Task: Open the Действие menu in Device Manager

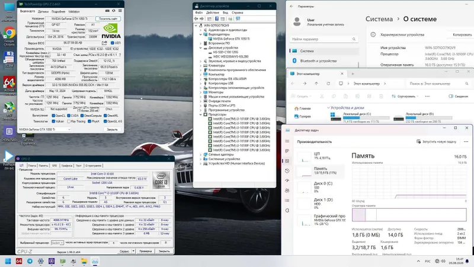Action: click(213, 12)
